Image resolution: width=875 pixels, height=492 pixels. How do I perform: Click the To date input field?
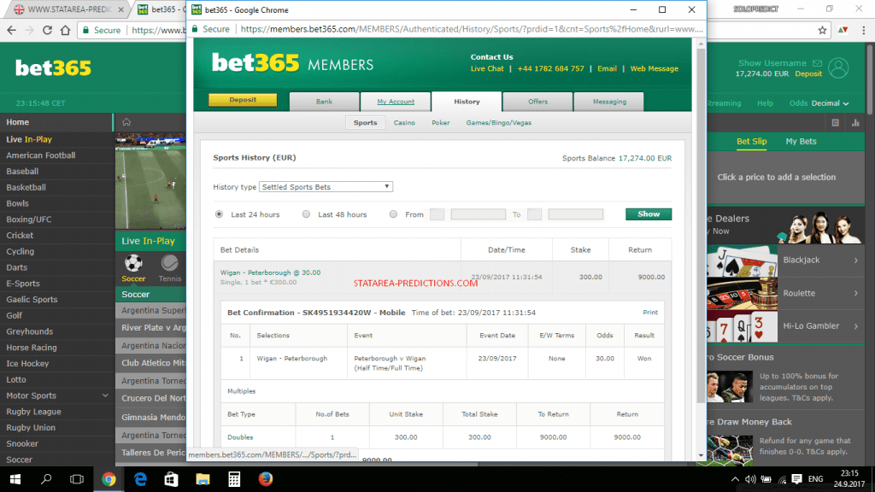[x=575, y=214]
